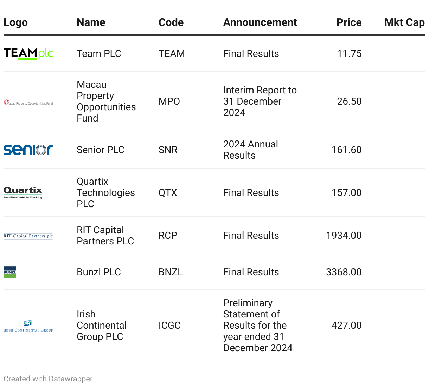Select the Announcement column header
The height and width of the screenshot is (387, 429).
[x=260, y=22]
